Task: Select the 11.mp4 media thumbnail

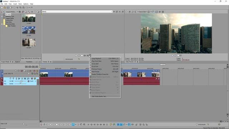Action: click(x=29, y=18)
